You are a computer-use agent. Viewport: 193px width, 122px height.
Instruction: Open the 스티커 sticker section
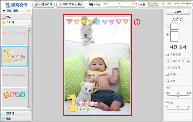(x=16, y=22)
